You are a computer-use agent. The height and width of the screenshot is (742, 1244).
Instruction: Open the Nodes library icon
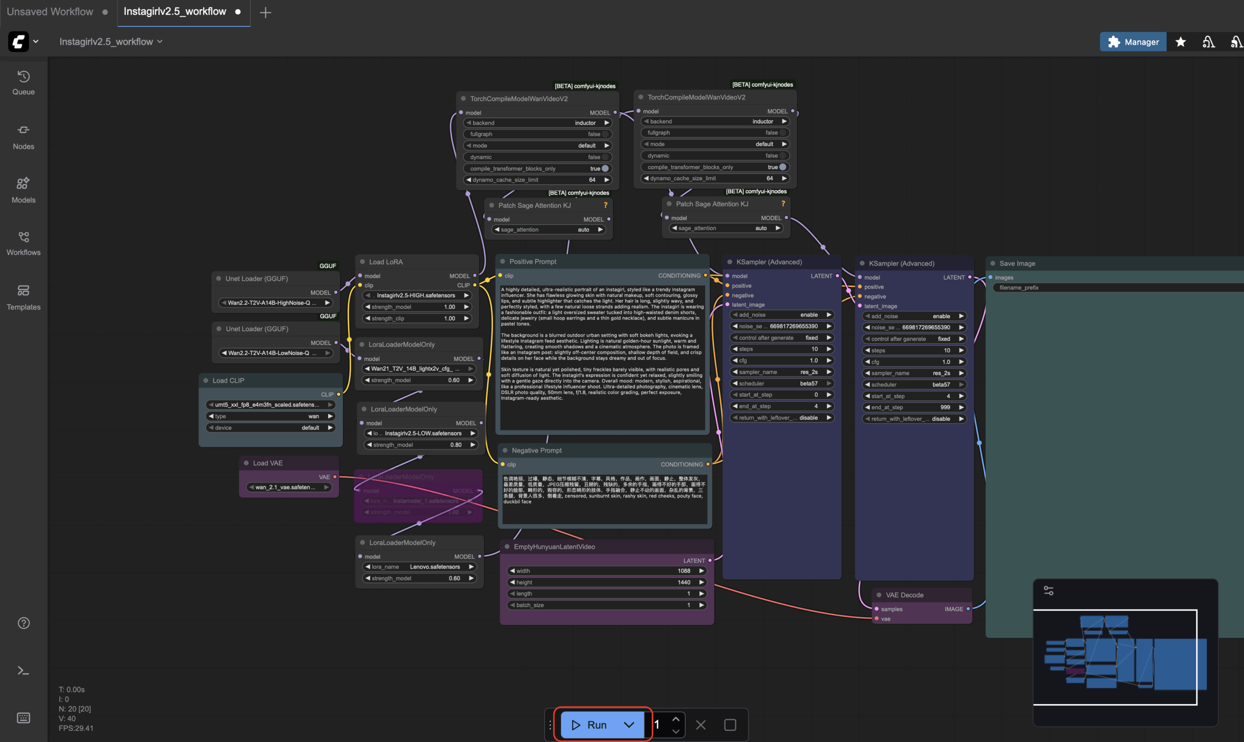[23, 137]
